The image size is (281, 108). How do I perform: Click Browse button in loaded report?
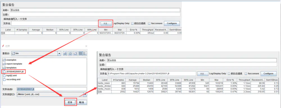coord(203,74)
